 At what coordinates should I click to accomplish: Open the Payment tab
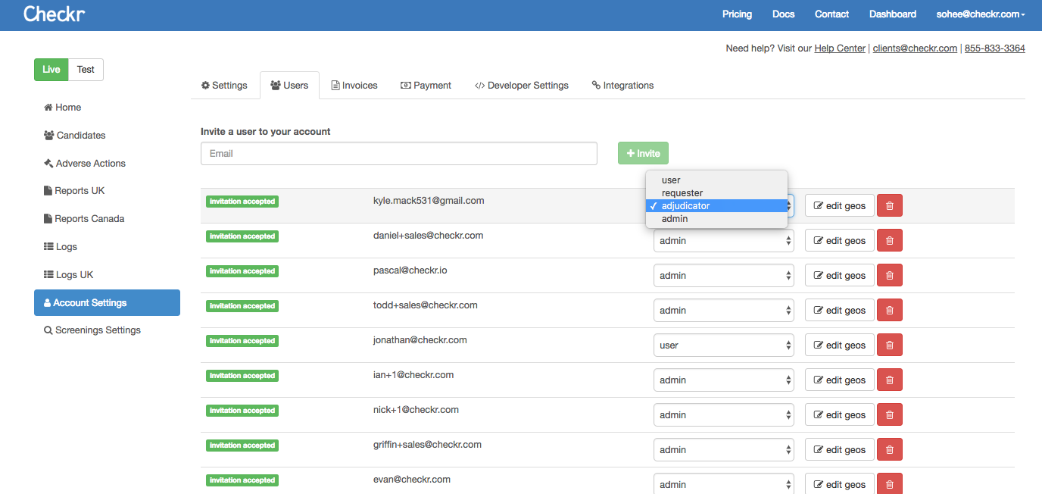coord(426,86)
